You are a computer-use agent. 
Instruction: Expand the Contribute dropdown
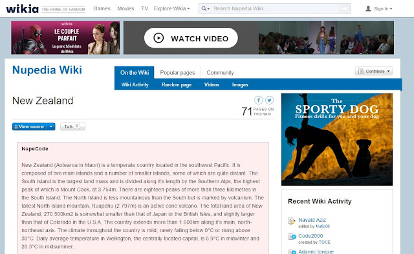tap(388, 71)
